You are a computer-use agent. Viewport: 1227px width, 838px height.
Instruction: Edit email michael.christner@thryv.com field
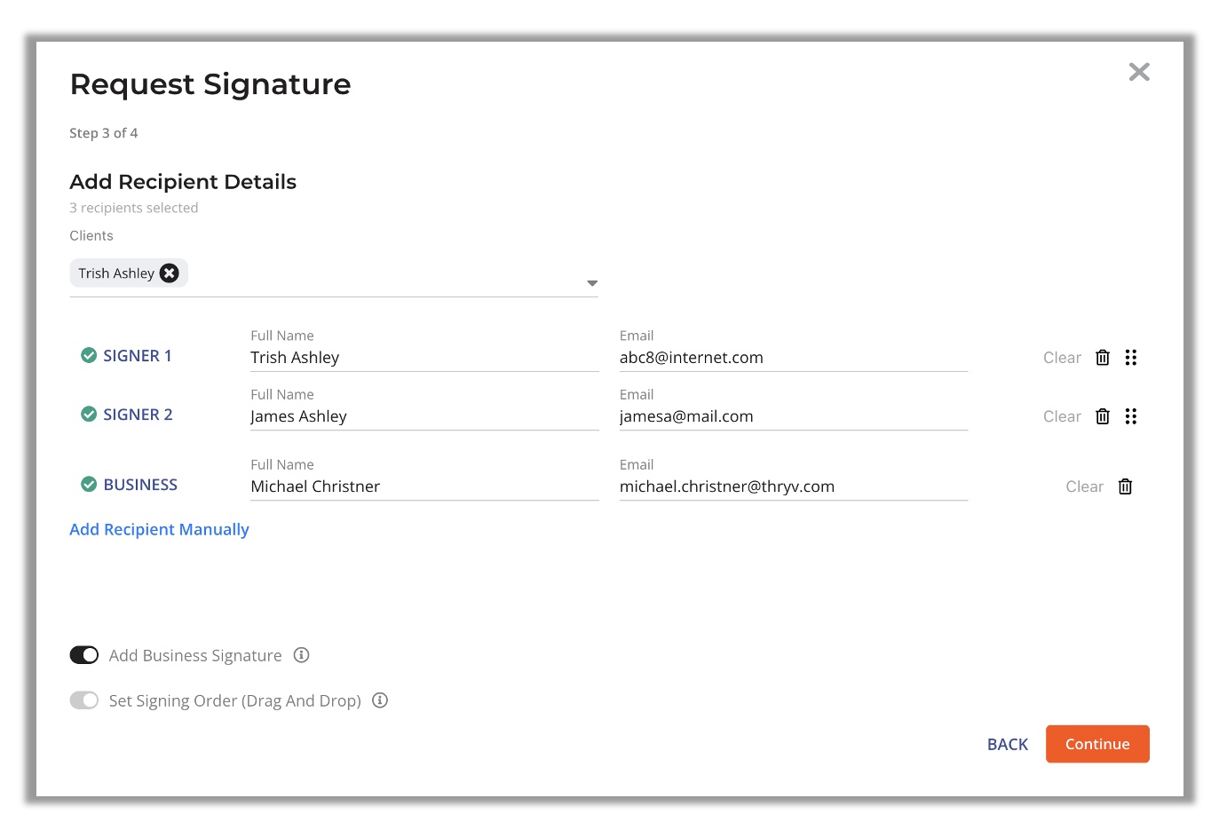pyautogui.click(x=794, y=486)
